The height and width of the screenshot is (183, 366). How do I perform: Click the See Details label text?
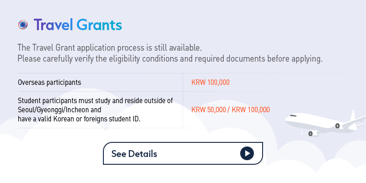(x=134, y=154)
